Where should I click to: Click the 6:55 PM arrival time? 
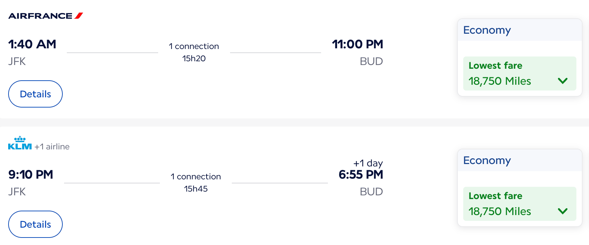[x=361, y=175]
